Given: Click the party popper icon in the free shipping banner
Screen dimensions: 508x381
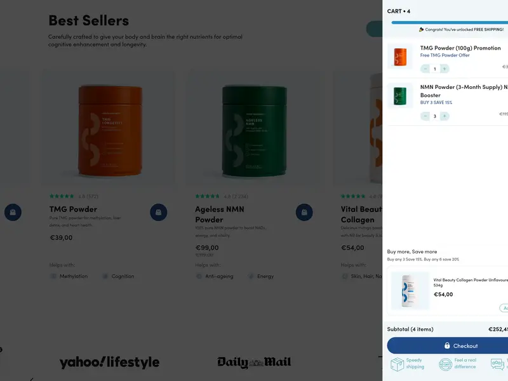Looking at the screenshot, I should coord(421,28).
